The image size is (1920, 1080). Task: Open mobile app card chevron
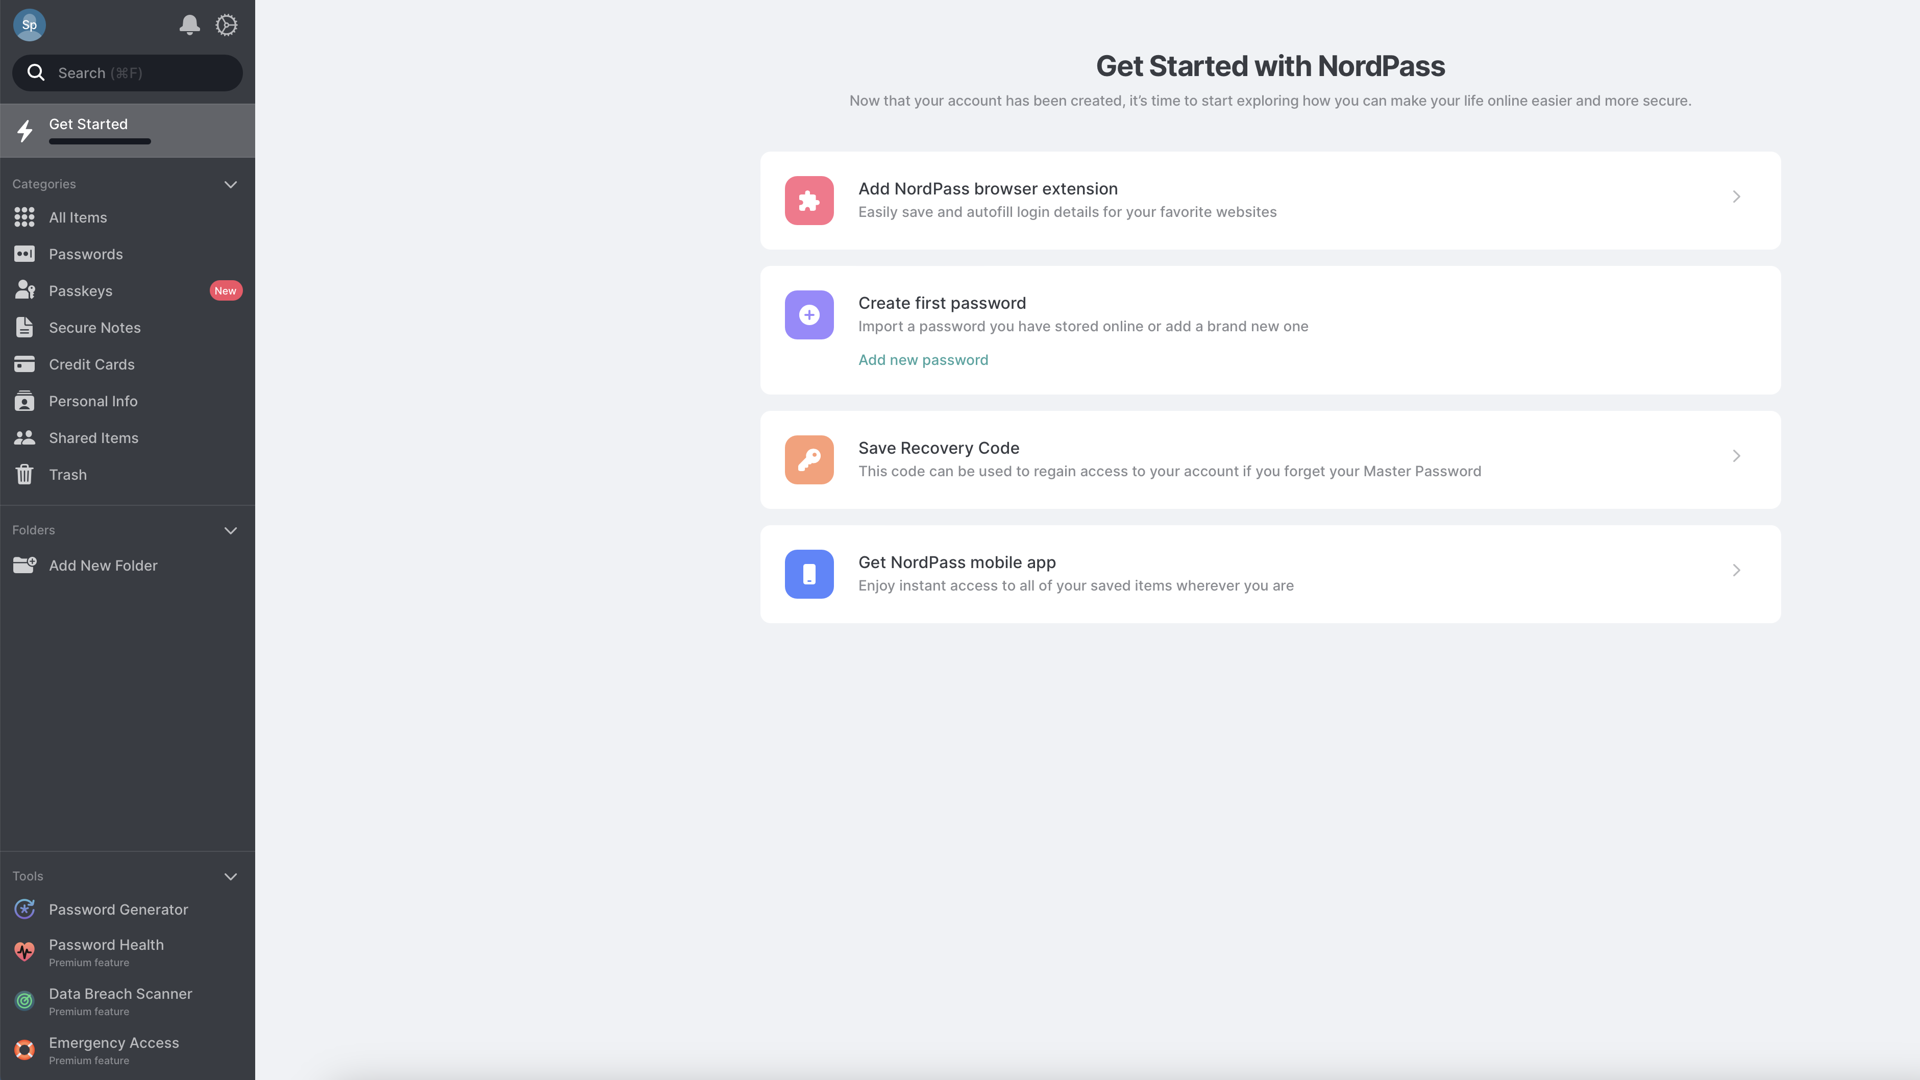[x=1736, y=570]
